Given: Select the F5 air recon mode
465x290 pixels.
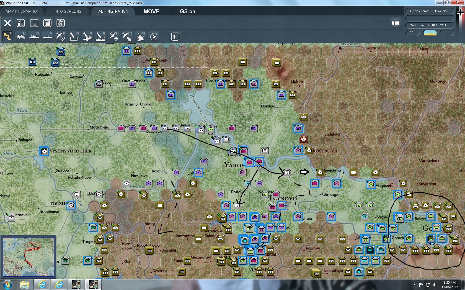Looking at the screenshot, I should pyautogui.click(x=61, y=36).
